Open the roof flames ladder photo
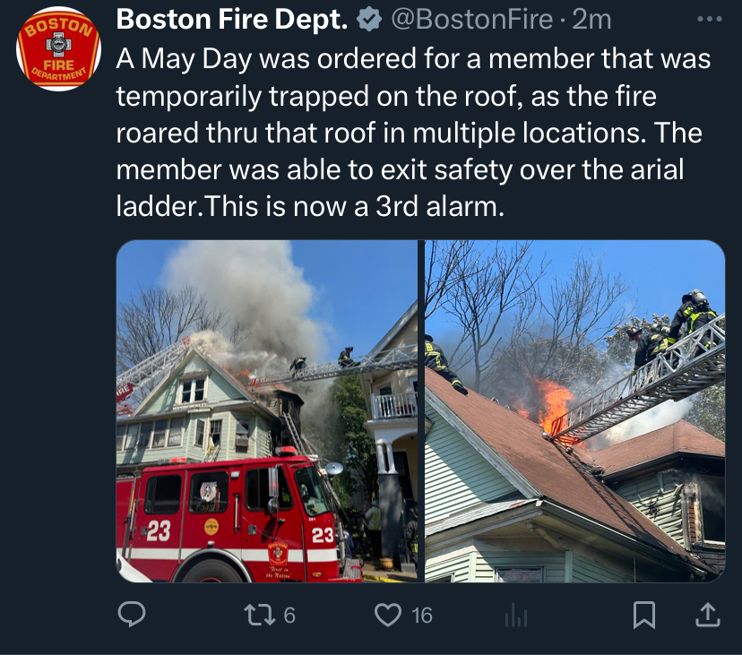The width and height of the screenshot is (742, 655). pyautogui.click(x=574, y=411)
